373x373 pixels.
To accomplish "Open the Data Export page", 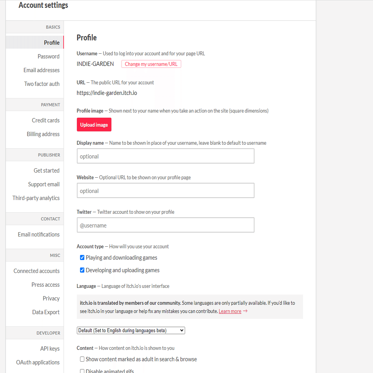I will [46, 312].
